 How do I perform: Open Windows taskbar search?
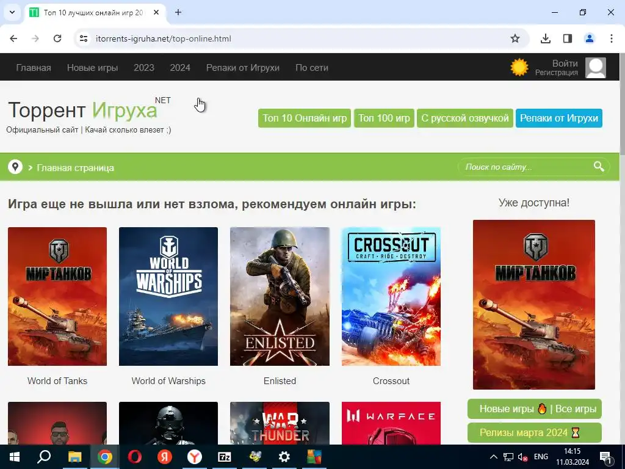pyautogui.click(x=44, y=457)
